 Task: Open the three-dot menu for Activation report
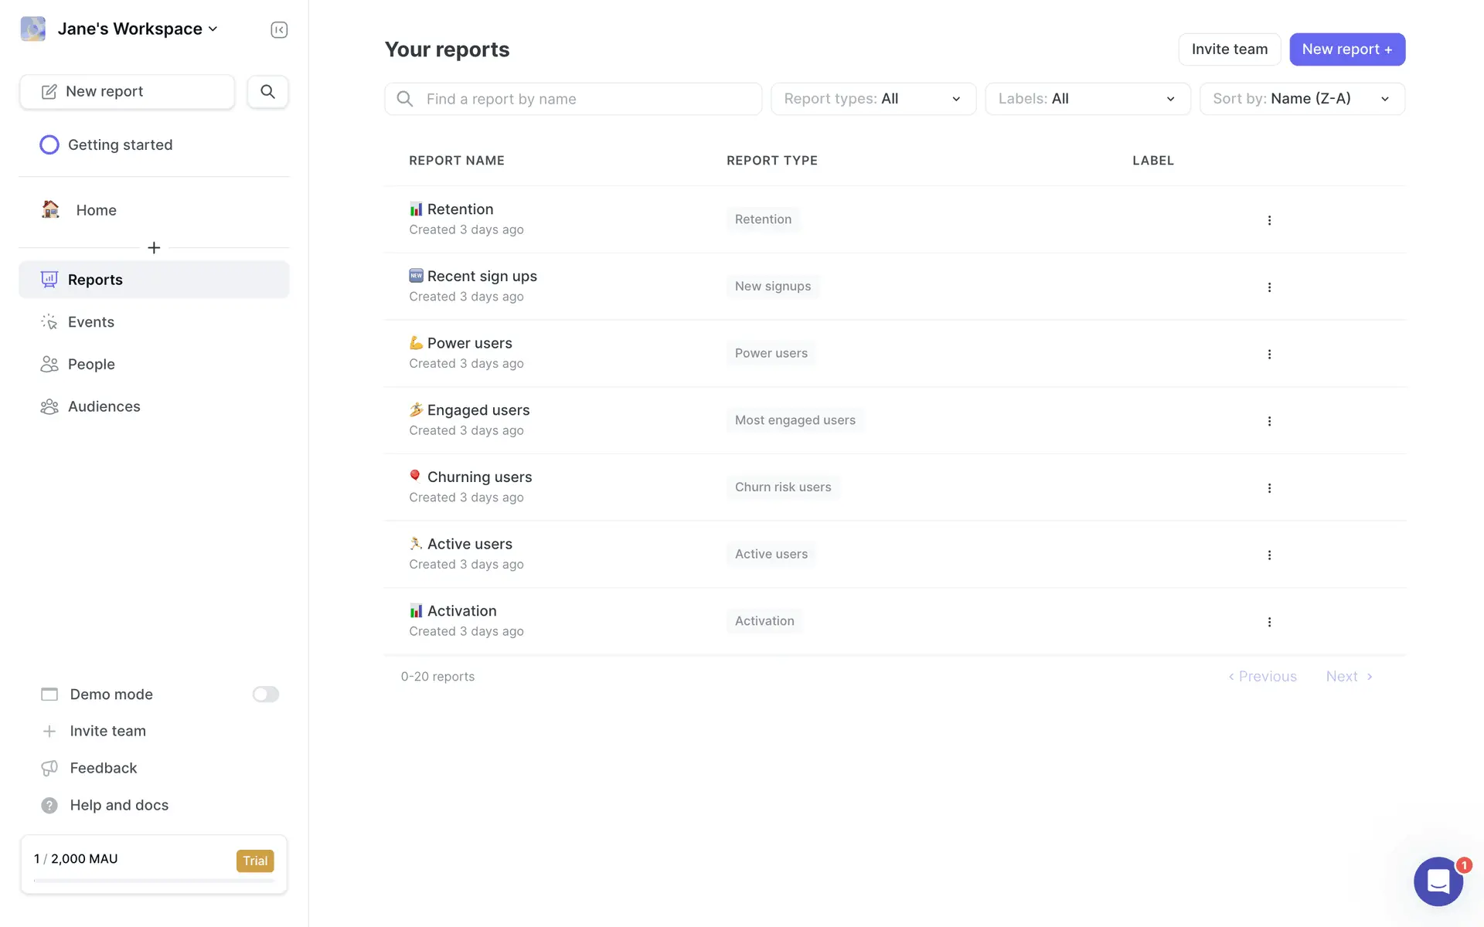click(1269, 622)
